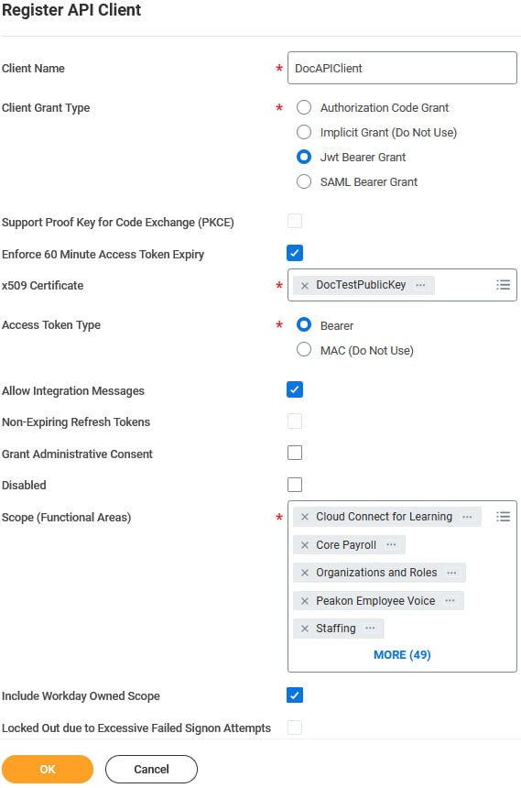Screen dimensions: 521x788
Task: Click the Organizations and Roles chip text
Action: 376,573
